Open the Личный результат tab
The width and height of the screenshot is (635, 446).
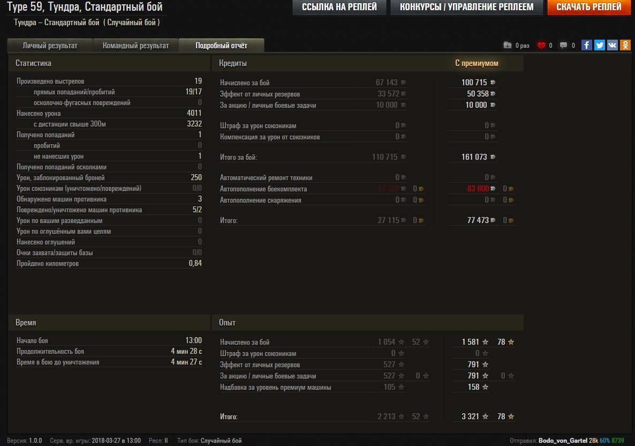(50, 46)
